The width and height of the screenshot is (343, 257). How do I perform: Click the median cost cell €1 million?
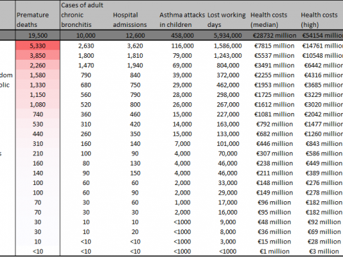pyautogui.click(x=274, y=252)
